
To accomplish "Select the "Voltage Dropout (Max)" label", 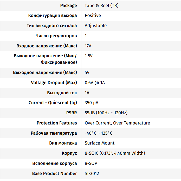I will (54, 83).
